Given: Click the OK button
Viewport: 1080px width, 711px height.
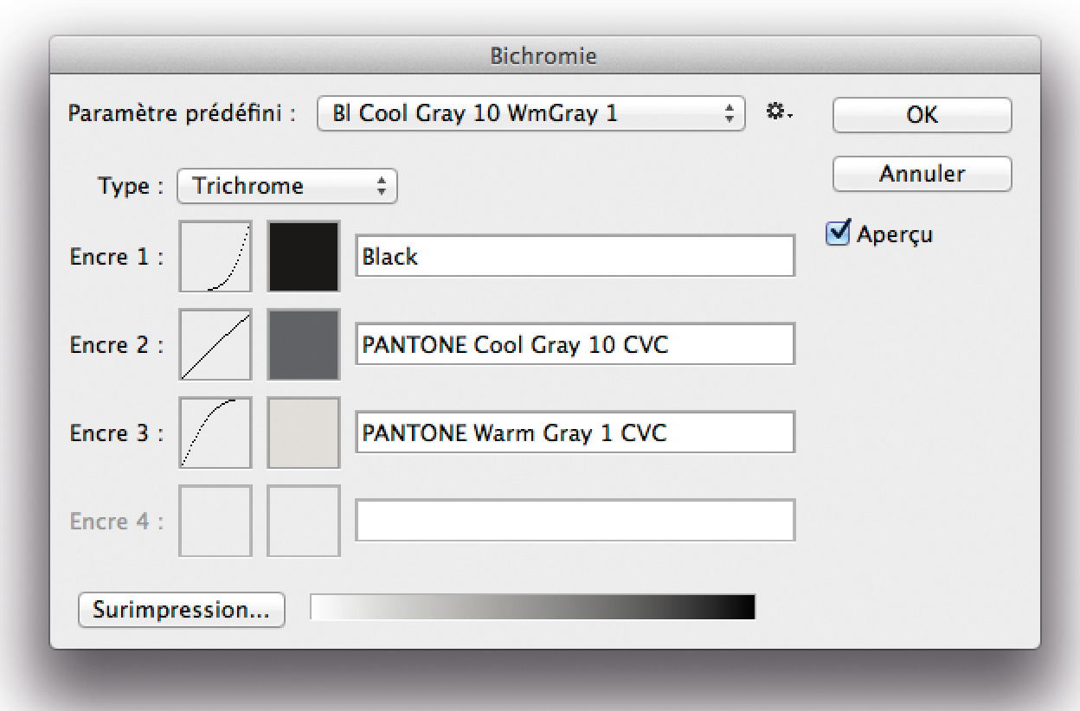Looking at the screenshot, I should tap(922, 115).
